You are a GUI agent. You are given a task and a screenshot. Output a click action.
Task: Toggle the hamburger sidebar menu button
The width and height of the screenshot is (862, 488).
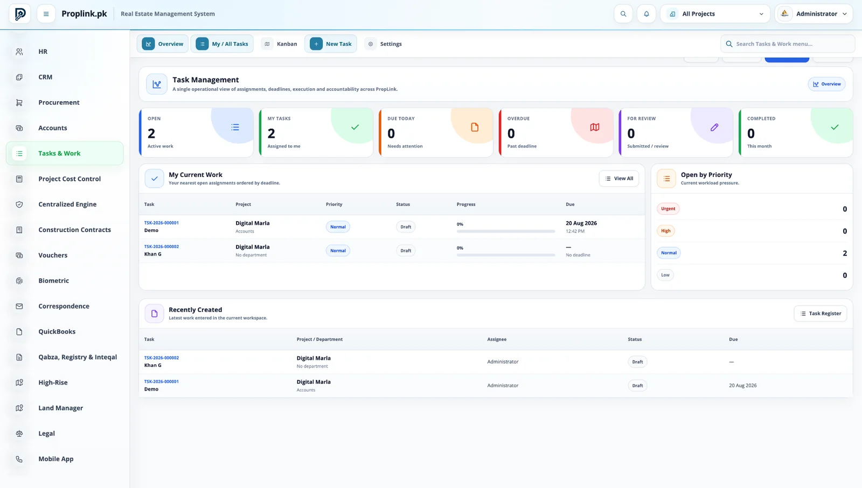46,14
